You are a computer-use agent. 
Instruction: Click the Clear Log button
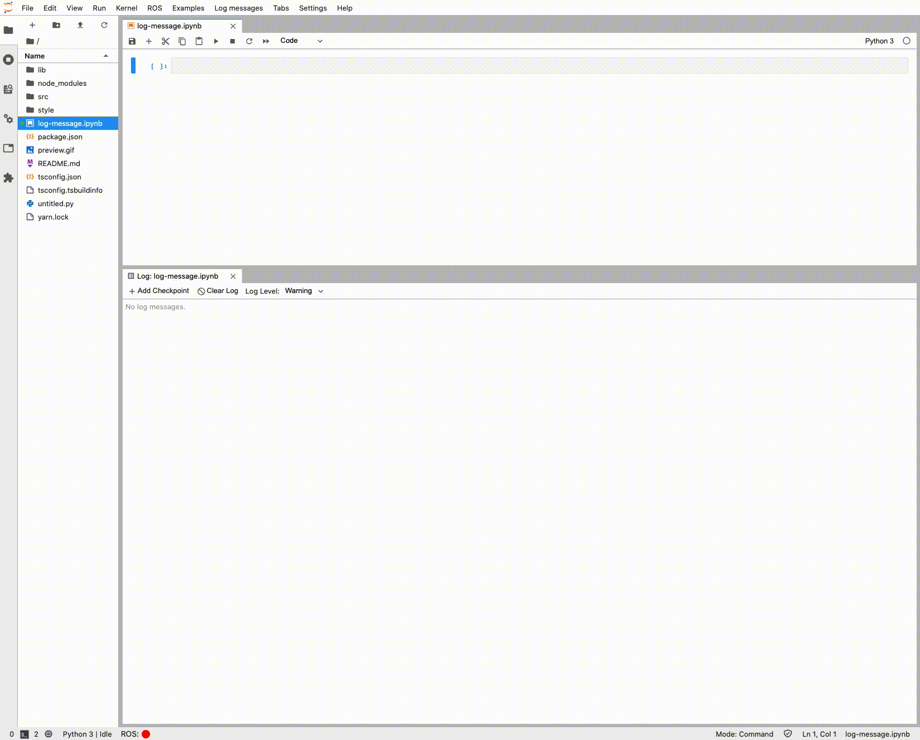pos(218,291)
